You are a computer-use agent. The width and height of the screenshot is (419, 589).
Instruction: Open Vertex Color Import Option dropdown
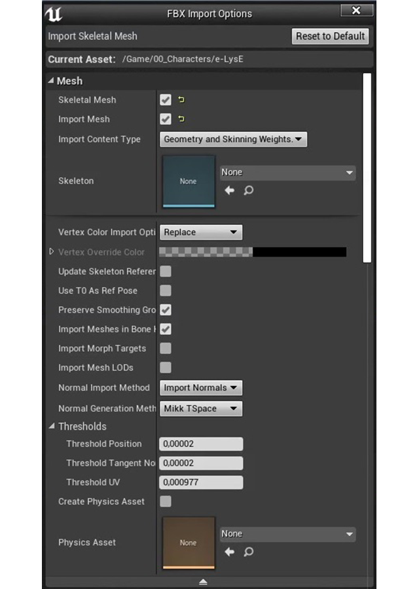click(x=201, y=232)
